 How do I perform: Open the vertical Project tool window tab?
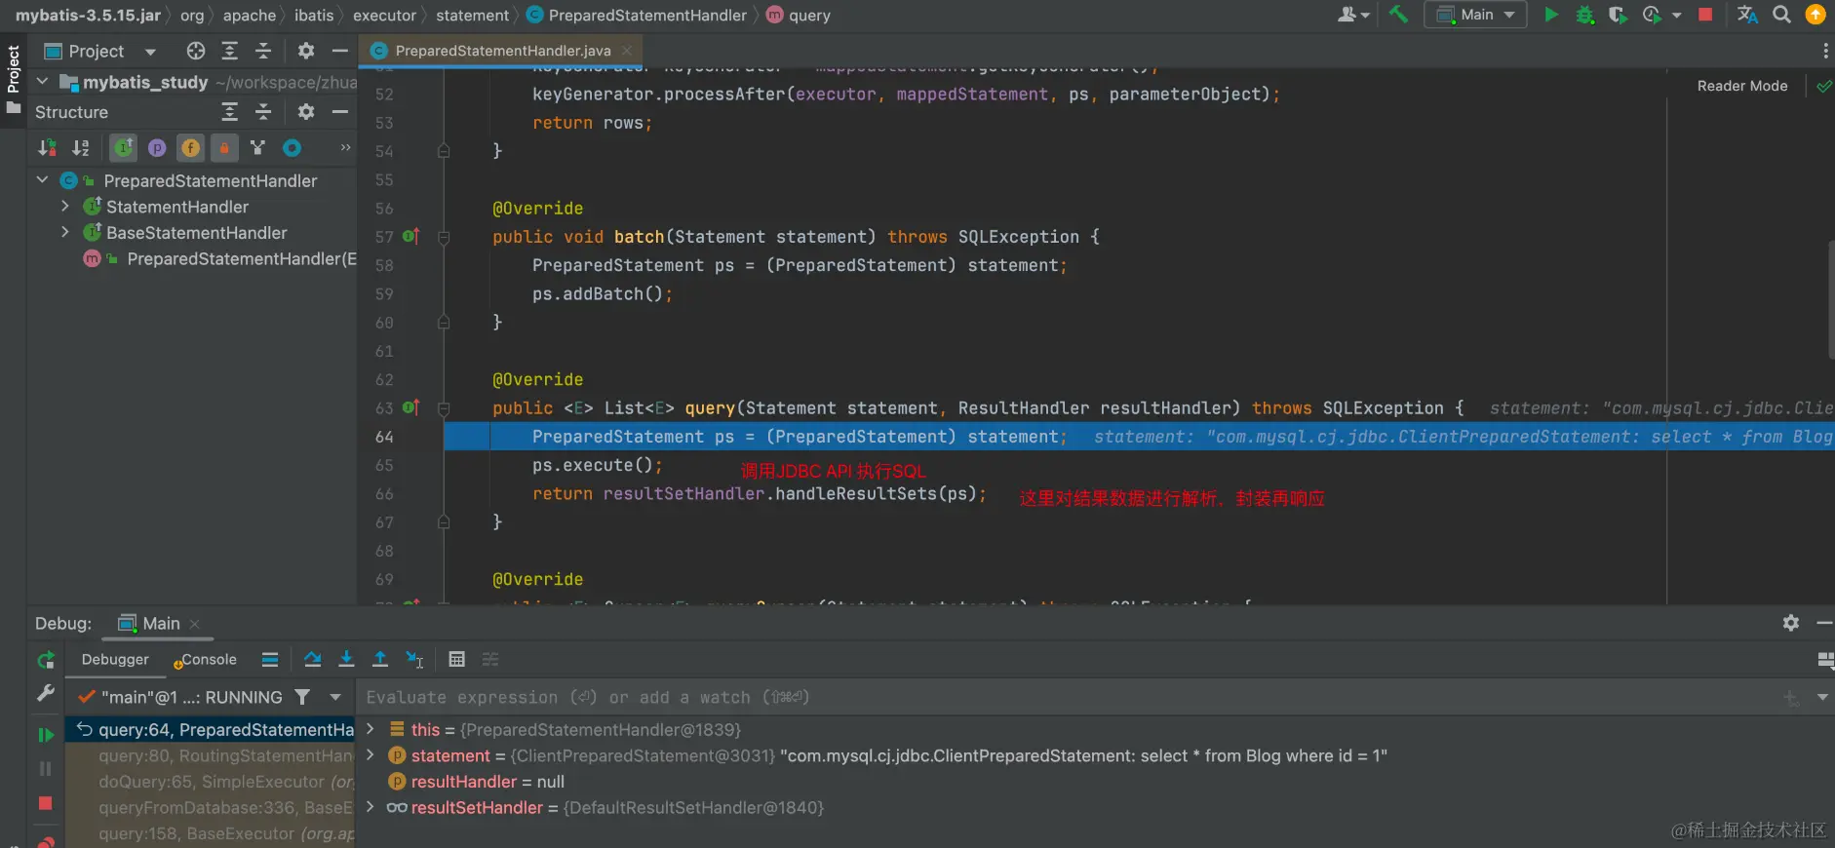click(x=14, y=80)
